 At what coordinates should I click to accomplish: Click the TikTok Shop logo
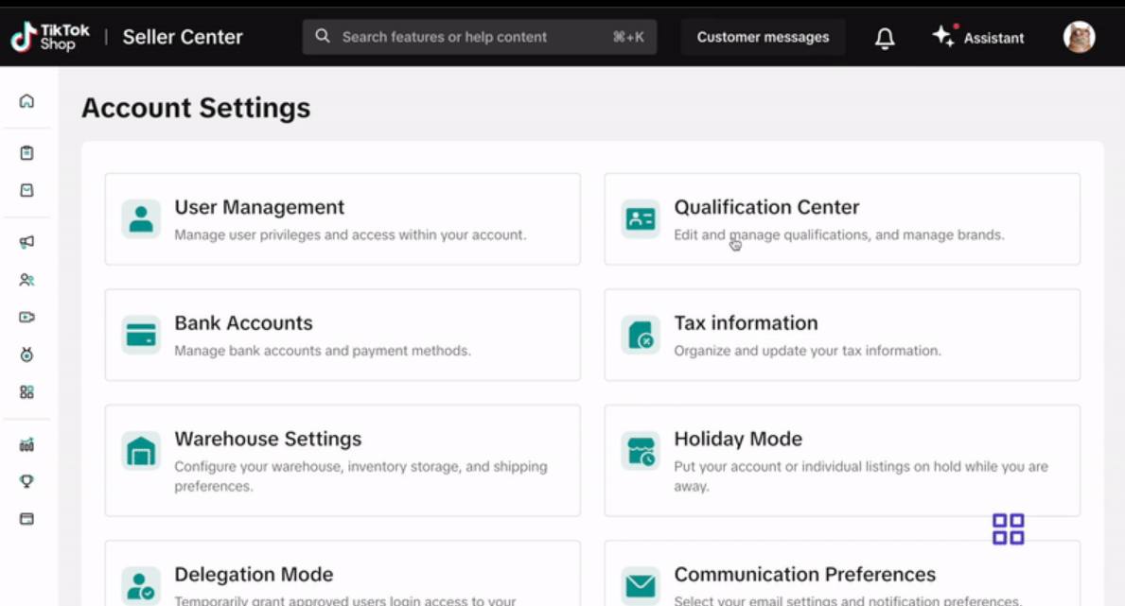click(50, 37)
